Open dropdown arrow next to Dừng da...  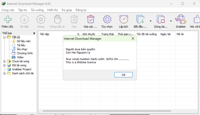pyautogui.click(x=171, y=21)
